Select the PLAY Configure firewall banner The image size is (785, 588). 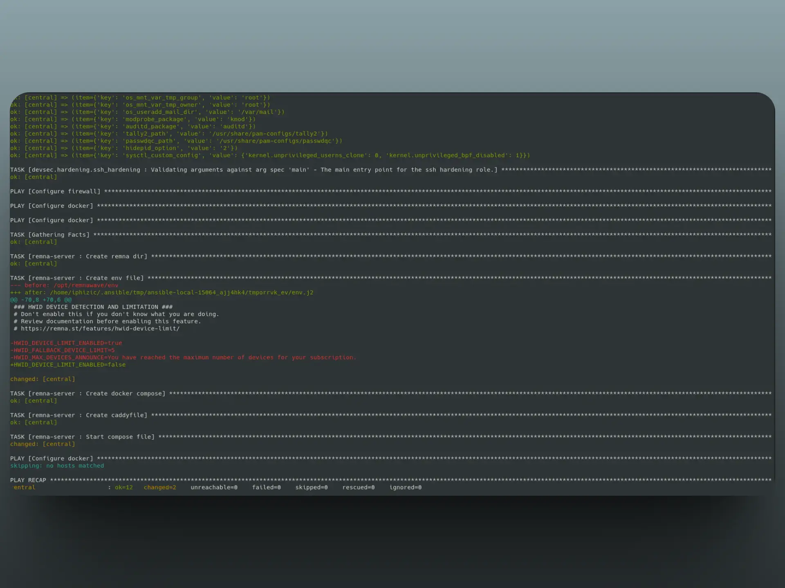point(56,191)
